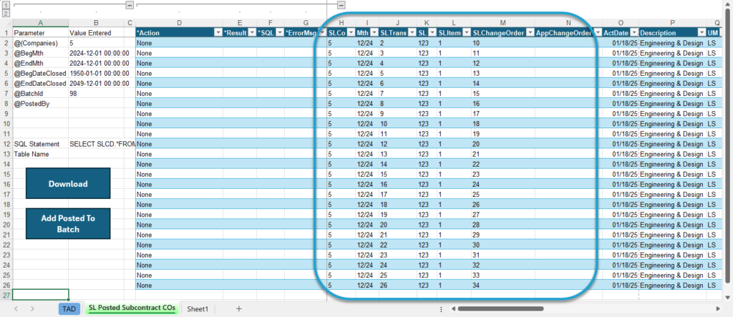This screenshot has width=733, height=317.
Task: Click the Table Name label cell
Action: tap(41, 154)
